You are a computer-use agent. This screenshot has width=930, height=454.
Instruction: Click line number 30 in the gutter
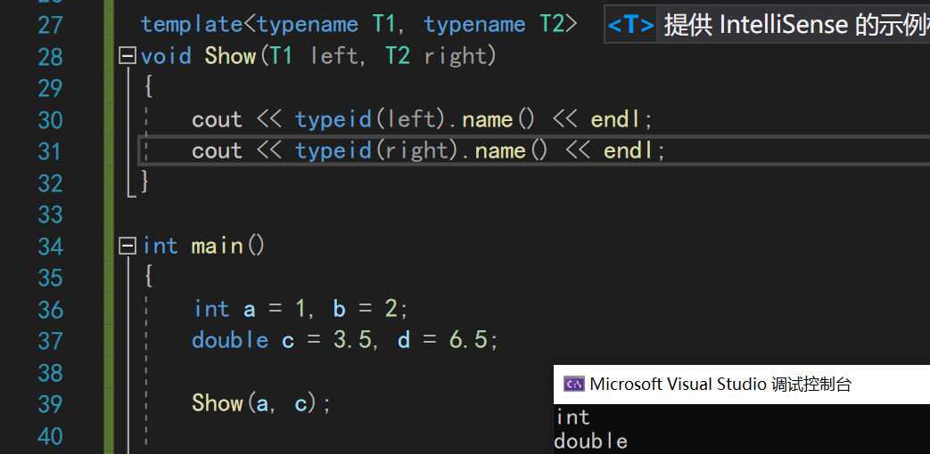pos(51,120)
